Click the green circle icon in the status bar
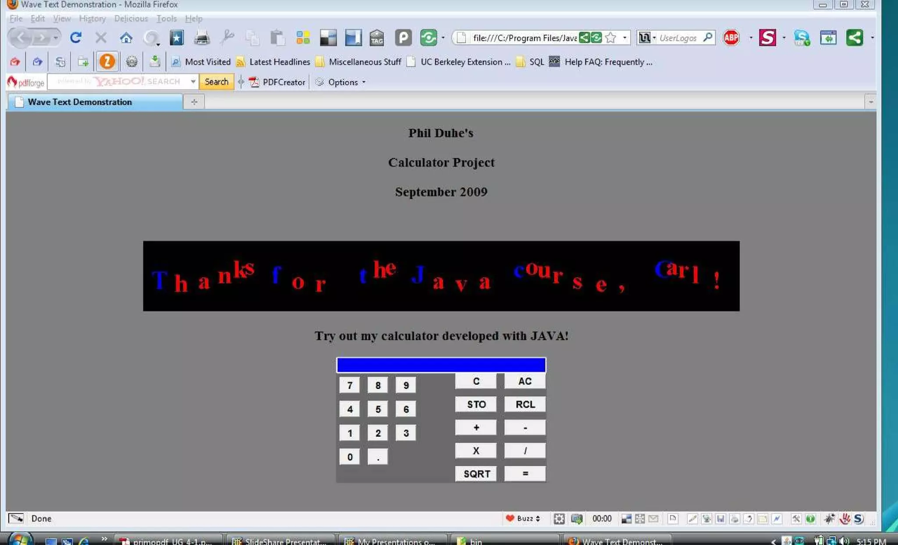 click(810, 519)
